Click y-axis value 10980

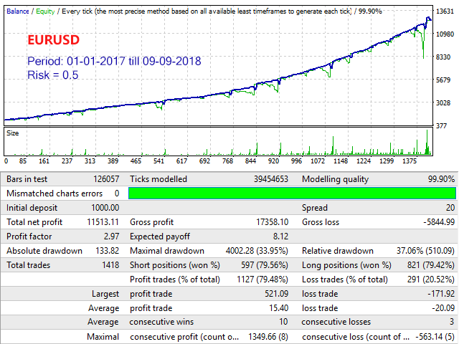coord(445,34)
